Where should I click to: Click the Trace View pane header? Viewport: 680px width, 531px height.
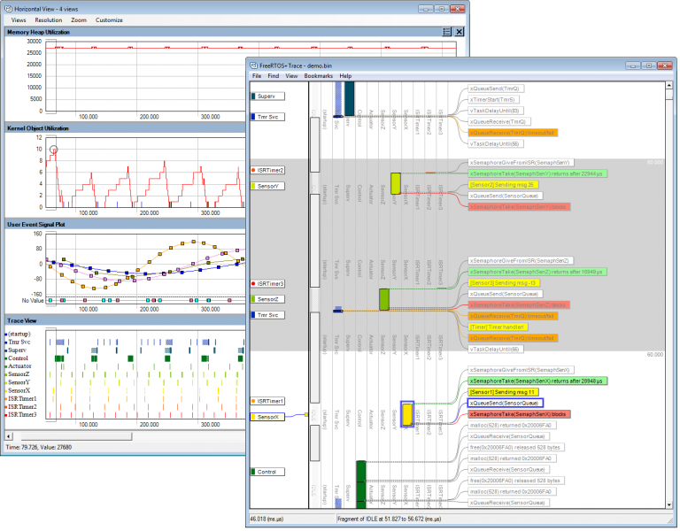[x=126, y=320]
